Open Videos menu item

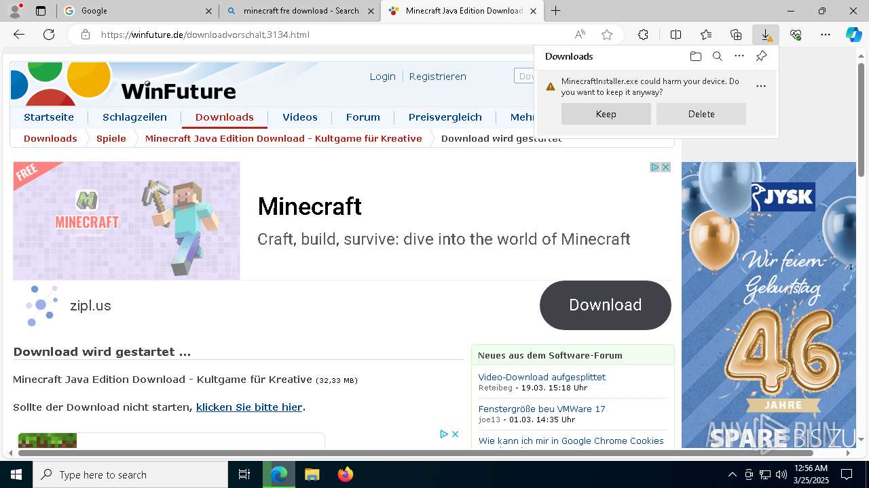click(300, 117)
